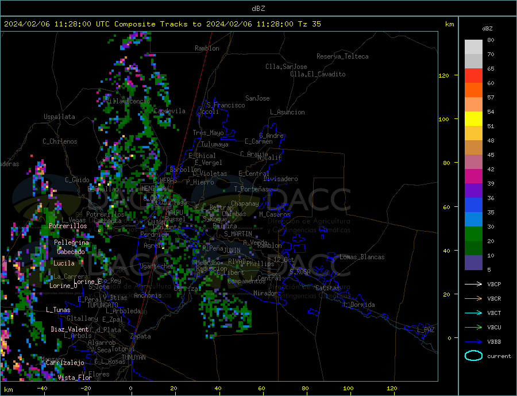Viewport: 517px width, 396px height.
Task: Click the Reserva_Telteca map label
Action: coord(342,56)
